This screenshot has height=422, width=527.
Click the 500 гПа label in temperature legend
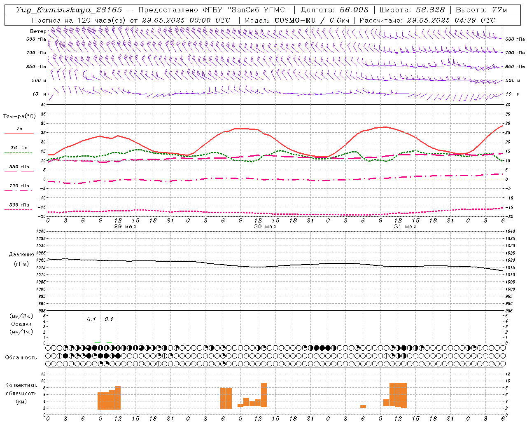tap(19, 205)
